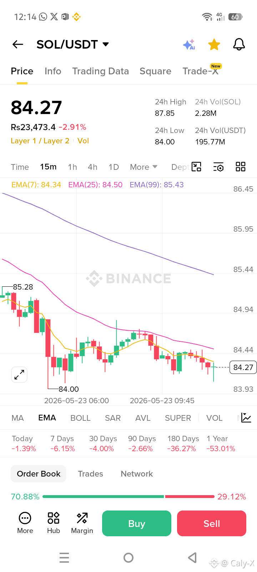Open chart settings list icon

(x=218, y=167)
